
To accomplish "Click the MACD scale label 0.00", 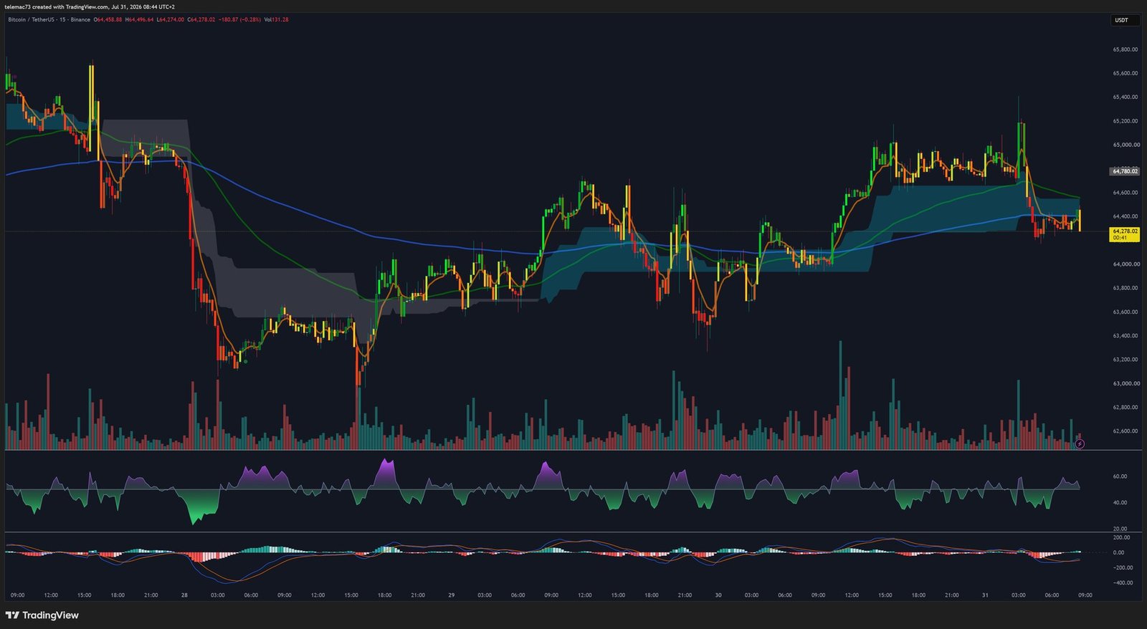I will click(1118, 552).
